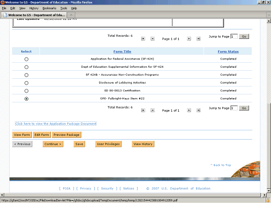Open the Tools menu
This screenshot has width=271, height=203.
coord(64,8)
